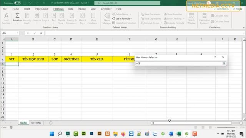The height and width of the screenshot is (138, 246).
Task: Open Illustrator from the taskbar
Action: click(x=100, y=134)
